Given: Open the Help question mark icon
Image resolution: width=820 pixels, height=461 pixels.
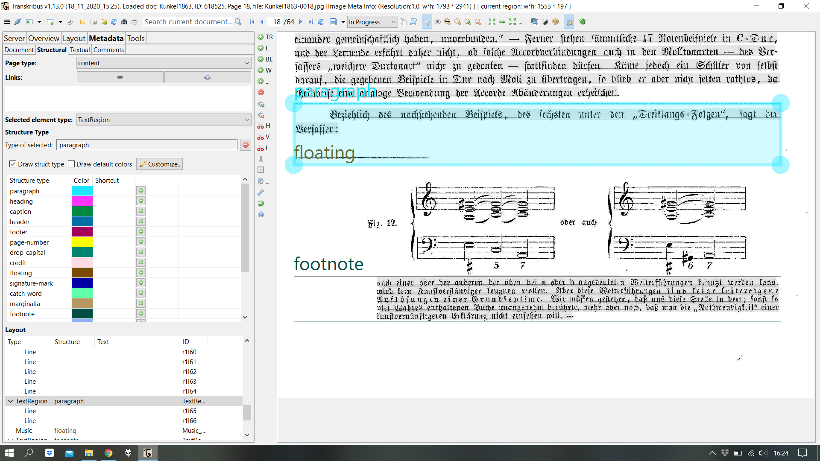Looking at the screenshot, I should [261, 215].
